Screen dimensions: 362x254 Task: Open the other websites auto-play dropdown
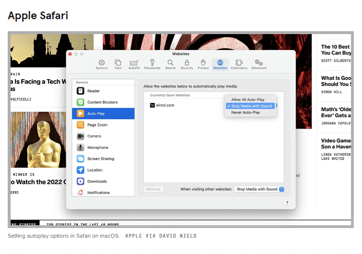pyautogui.click(x=260, y=189)
